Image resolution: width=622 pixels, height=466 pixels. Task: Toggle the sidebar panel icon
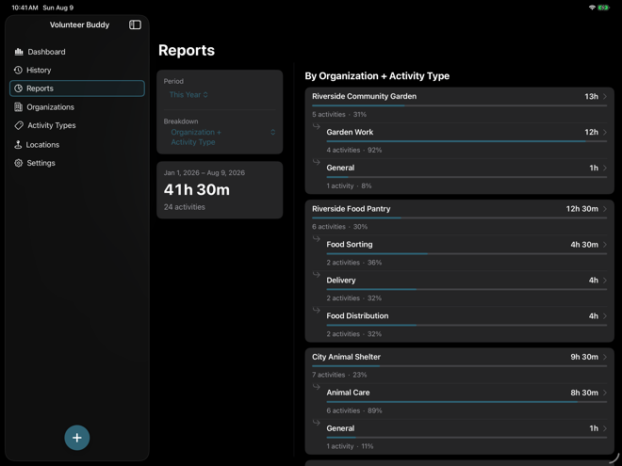click(135, 24)
